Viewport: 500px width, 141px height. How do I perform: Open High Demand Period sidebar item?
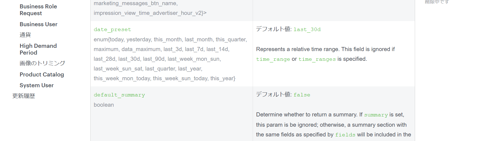[x=38, y=49]
